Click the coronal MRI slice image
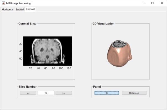The height and width of the screenshot is (110, 167). 47,51
